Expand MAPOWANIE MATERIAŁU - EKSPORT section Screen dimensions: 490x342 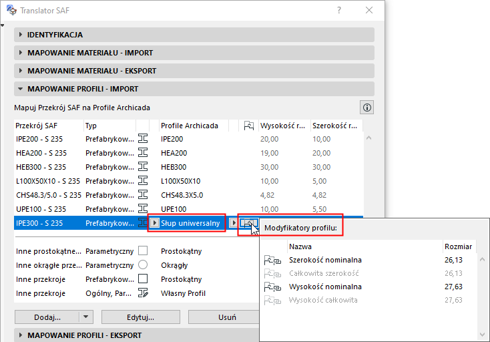point(194,71)
